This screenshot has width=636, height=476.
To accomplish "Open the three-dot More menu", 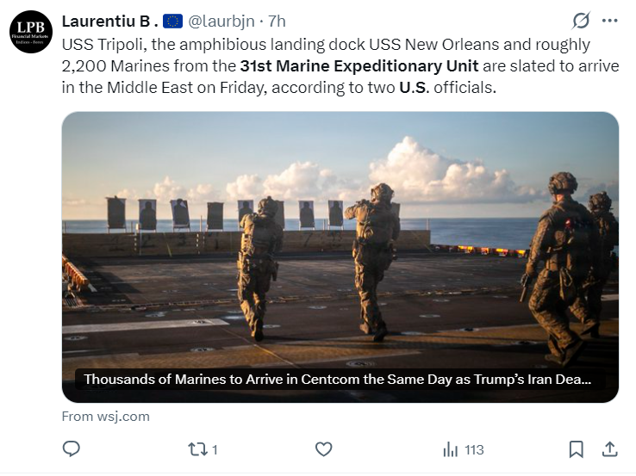I will (x=609, y=21).
